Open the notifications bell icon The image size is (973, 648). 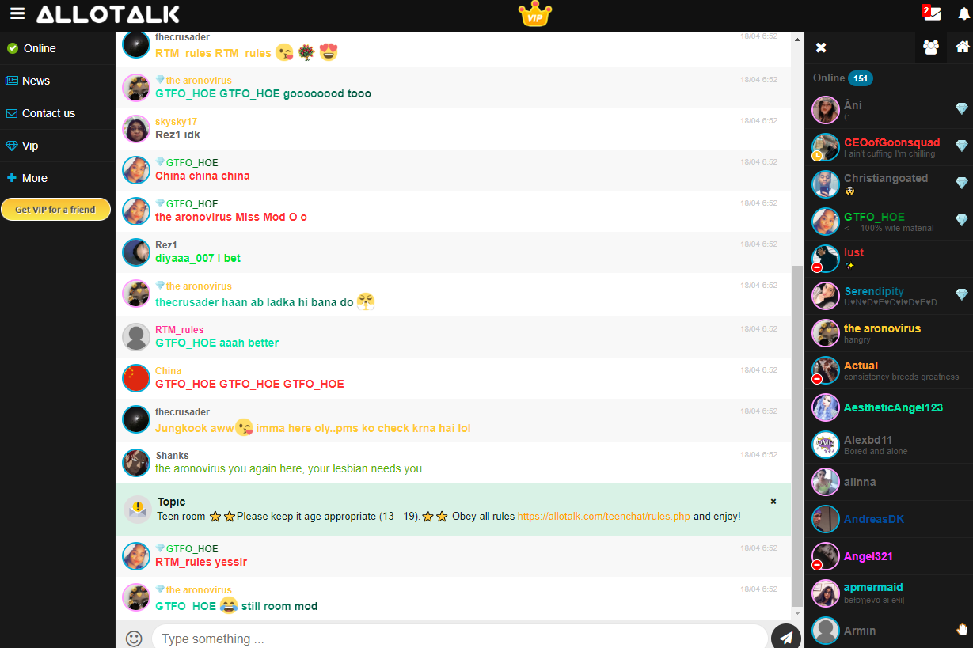point(963,14)
